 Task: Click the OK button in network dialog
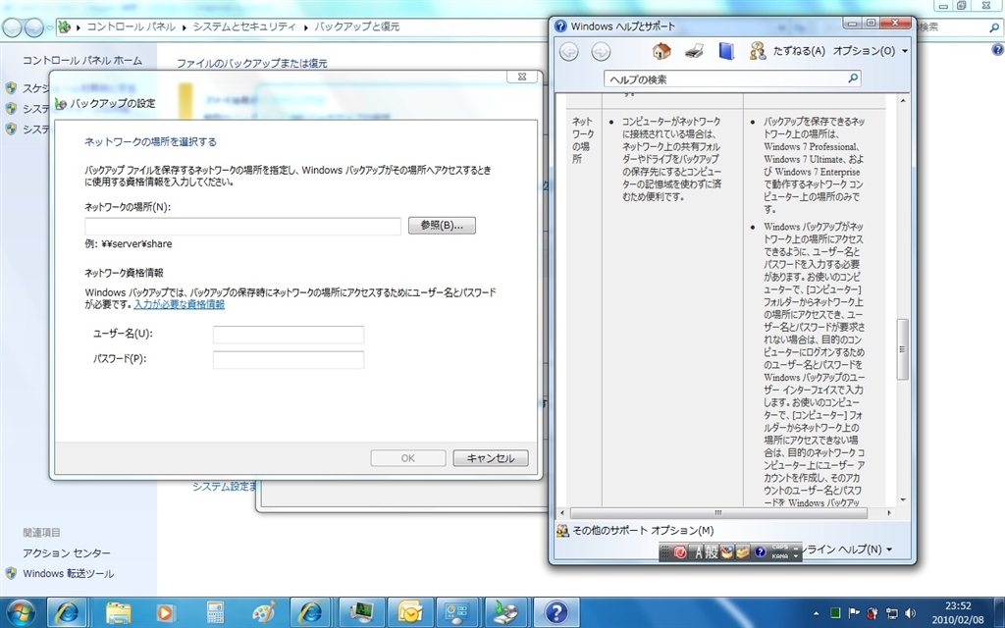coord(407,458)
